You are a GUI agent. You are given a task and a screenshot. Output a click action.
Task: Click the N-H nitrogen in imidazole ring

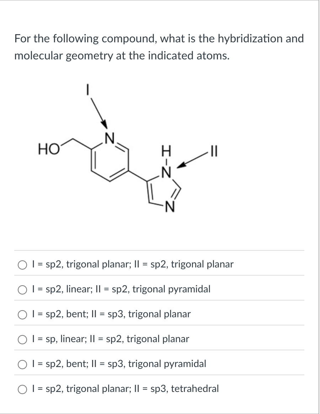coord(167,172)
